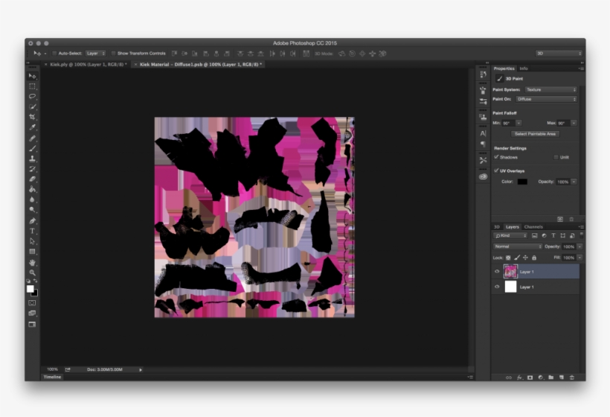Select the Brush tool in the toolbox
The width and height of the screenshot is (610, 417).
pyautogui.click(x=32, y=148)
